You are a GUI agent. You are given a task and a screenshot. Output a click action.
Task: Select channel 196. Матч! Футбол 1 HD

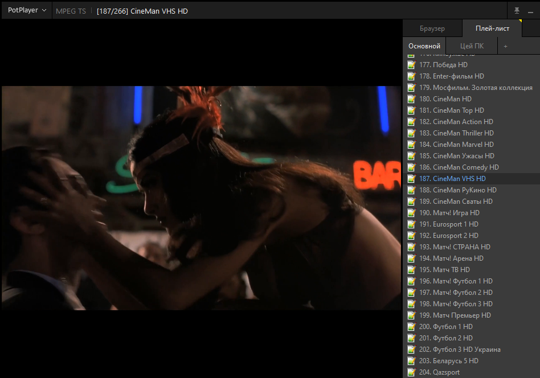point(471,281)
